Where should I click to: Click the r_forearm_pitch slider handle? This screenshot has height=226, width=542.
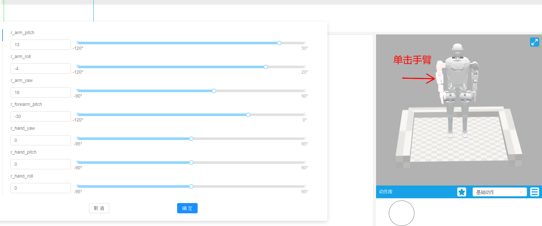point(248,115)
